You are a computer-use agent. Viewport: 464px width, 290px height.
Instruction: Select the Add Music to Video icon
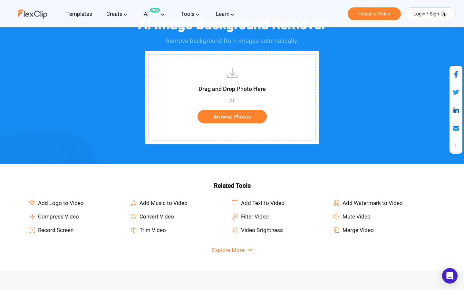(133, 203)
